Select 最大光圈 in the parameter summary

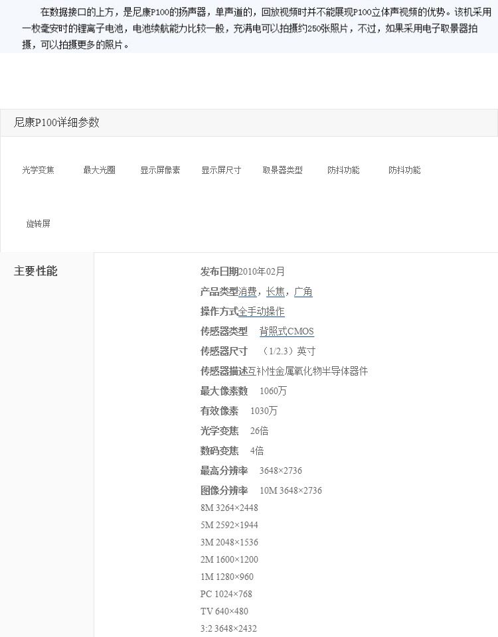click(99, 170)
